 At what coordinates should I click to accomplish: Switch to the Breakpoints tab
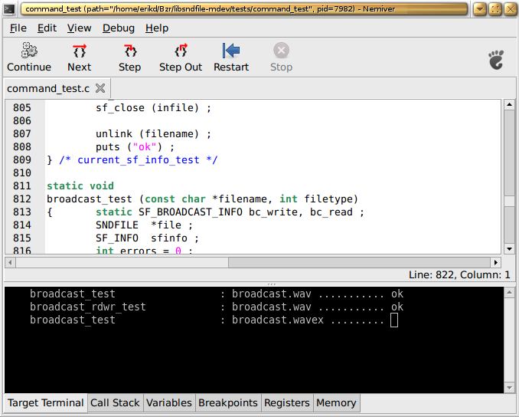tap(228, 402)
